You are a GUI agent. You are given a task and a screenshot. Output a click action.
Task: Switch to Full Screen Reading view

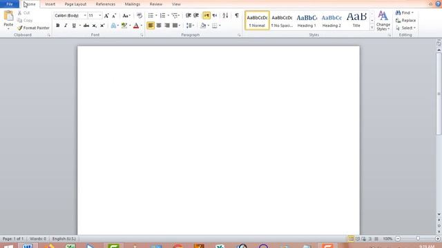click(x=358, y=239)
